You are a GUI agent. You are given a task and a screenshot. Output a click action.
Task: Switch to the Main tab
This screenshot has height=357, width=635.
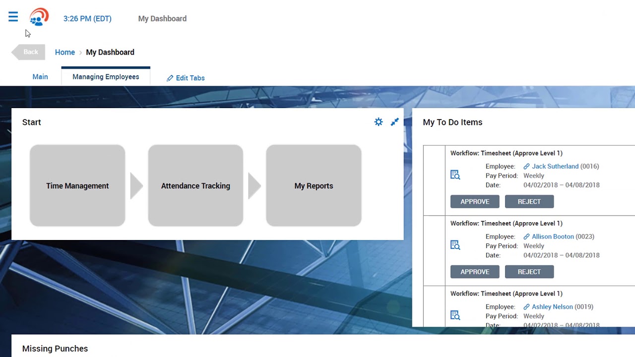click(40, 77)
